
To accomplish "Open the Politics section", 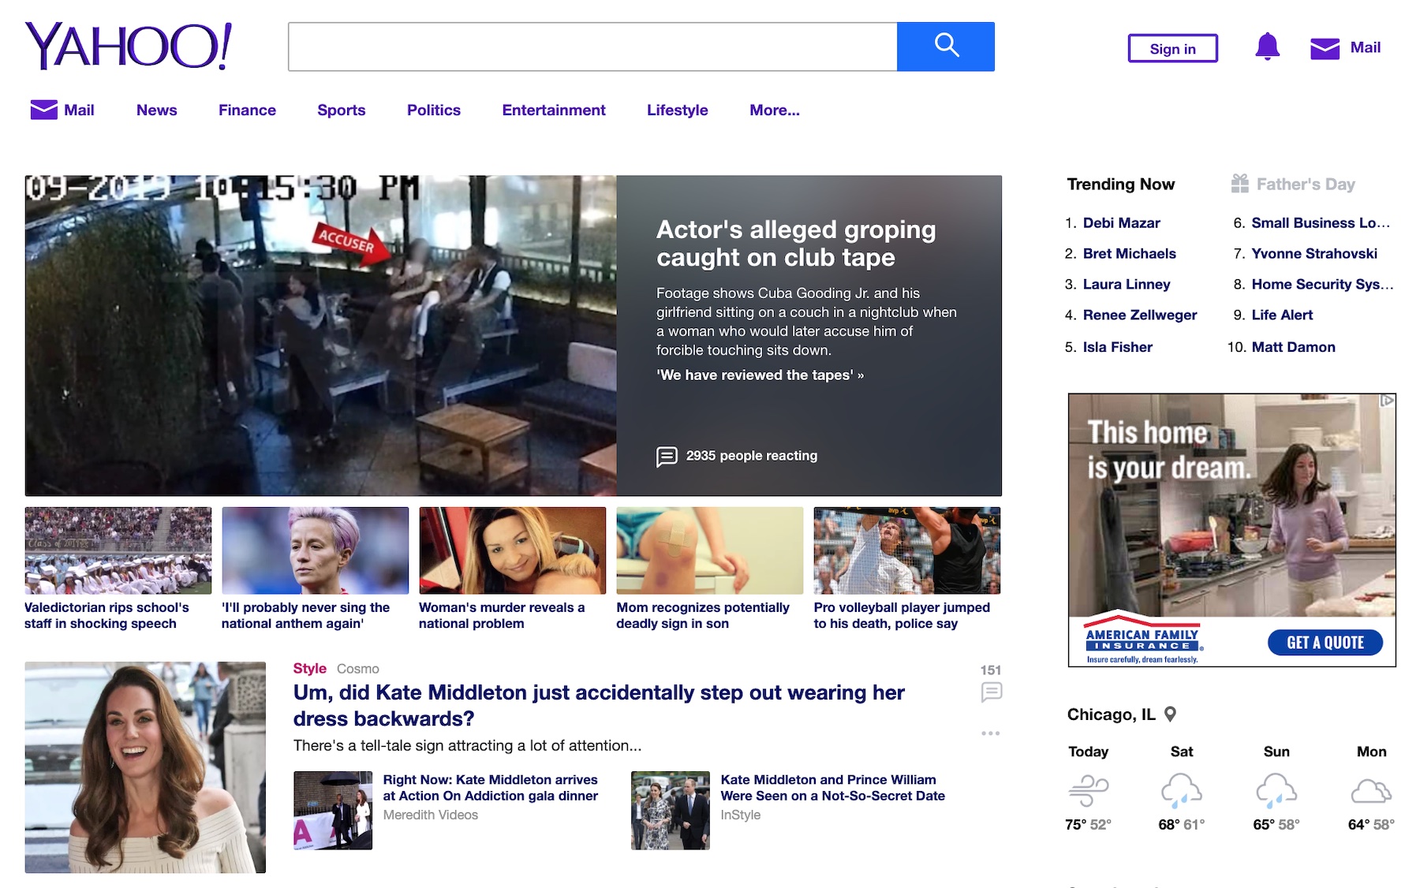I will (x=434, y=110).
